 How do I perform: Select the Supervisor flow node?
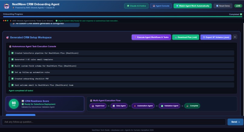pos(98,106)
